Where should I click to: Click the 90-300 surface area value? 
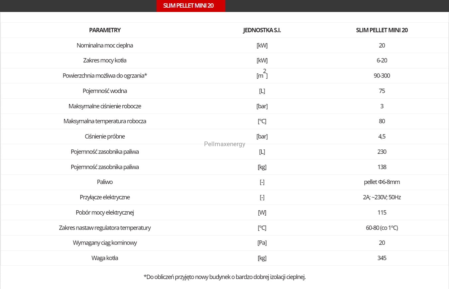pyautogui.click(x=382, y=76)
